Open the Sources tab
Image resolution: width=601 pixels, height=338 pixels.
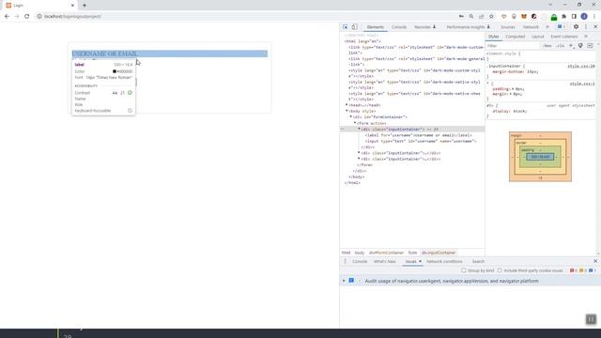(x=508, y=27)
